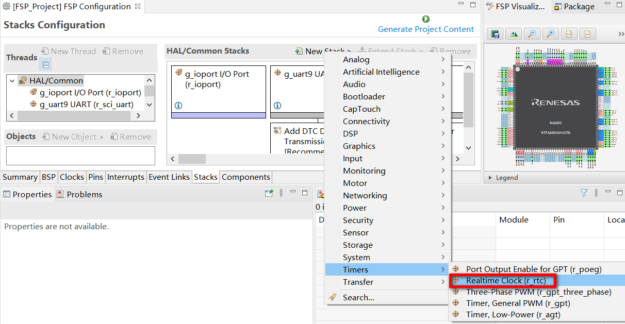The image size is (625, 324).
Task: Open the Clocks tab
Action: click(72, 177)
